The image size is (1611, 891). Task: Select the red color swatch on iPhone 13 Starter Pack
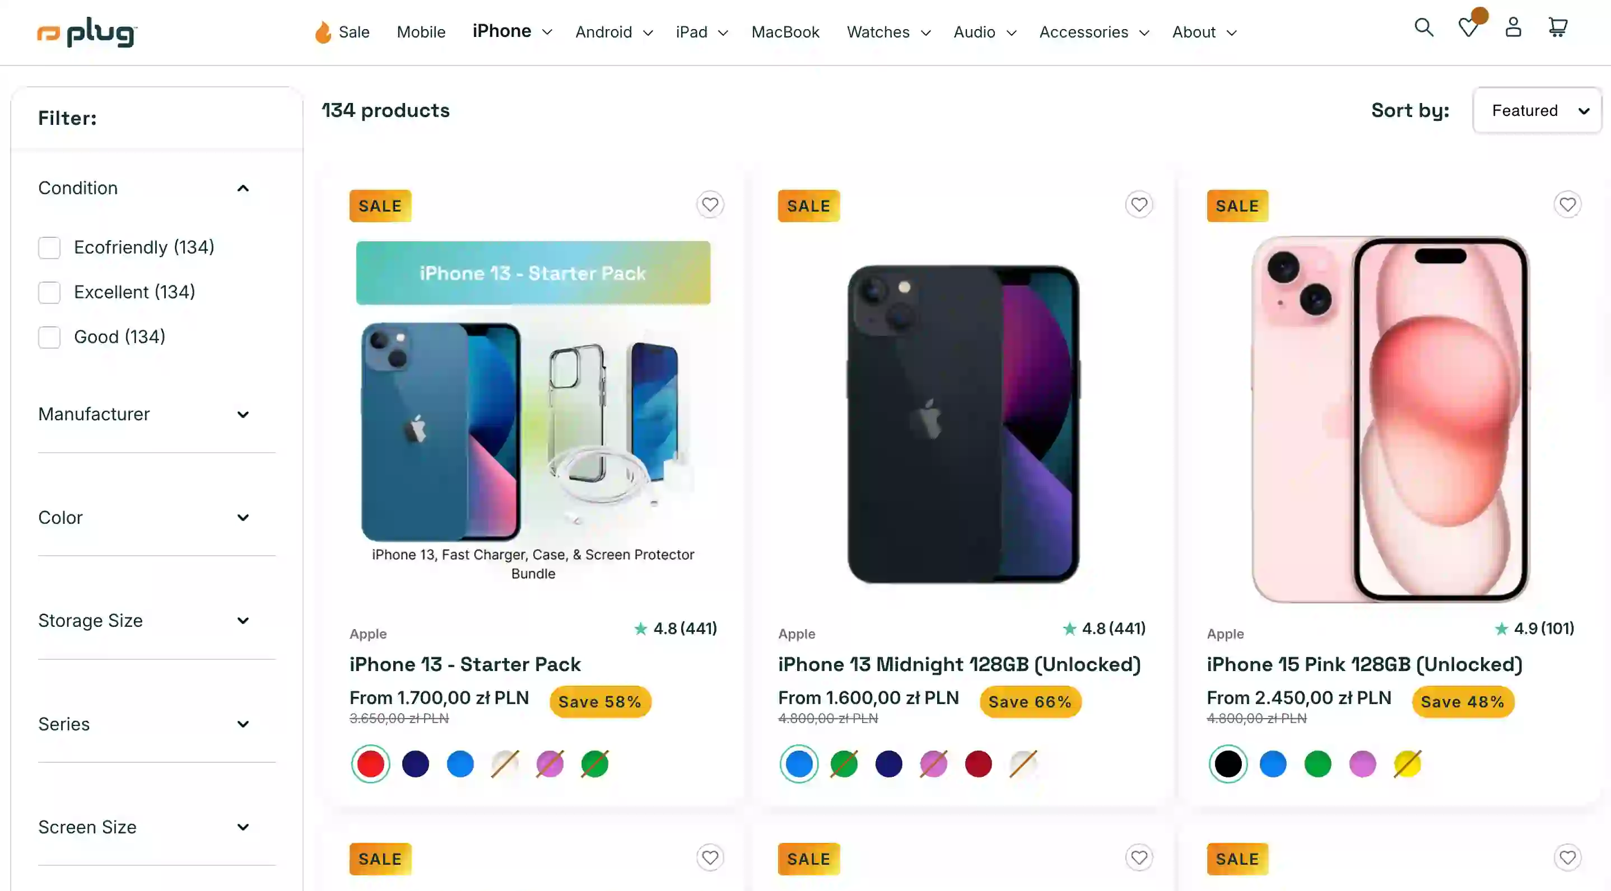370,763
